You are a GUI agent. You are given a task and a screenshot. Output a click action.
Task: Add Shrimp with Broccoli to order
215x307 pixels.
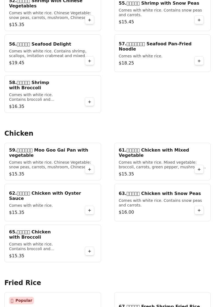[90, 102]
